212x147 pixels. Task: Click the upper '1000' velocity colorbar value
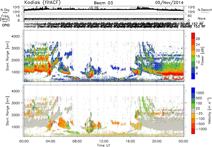pos(200,93)
